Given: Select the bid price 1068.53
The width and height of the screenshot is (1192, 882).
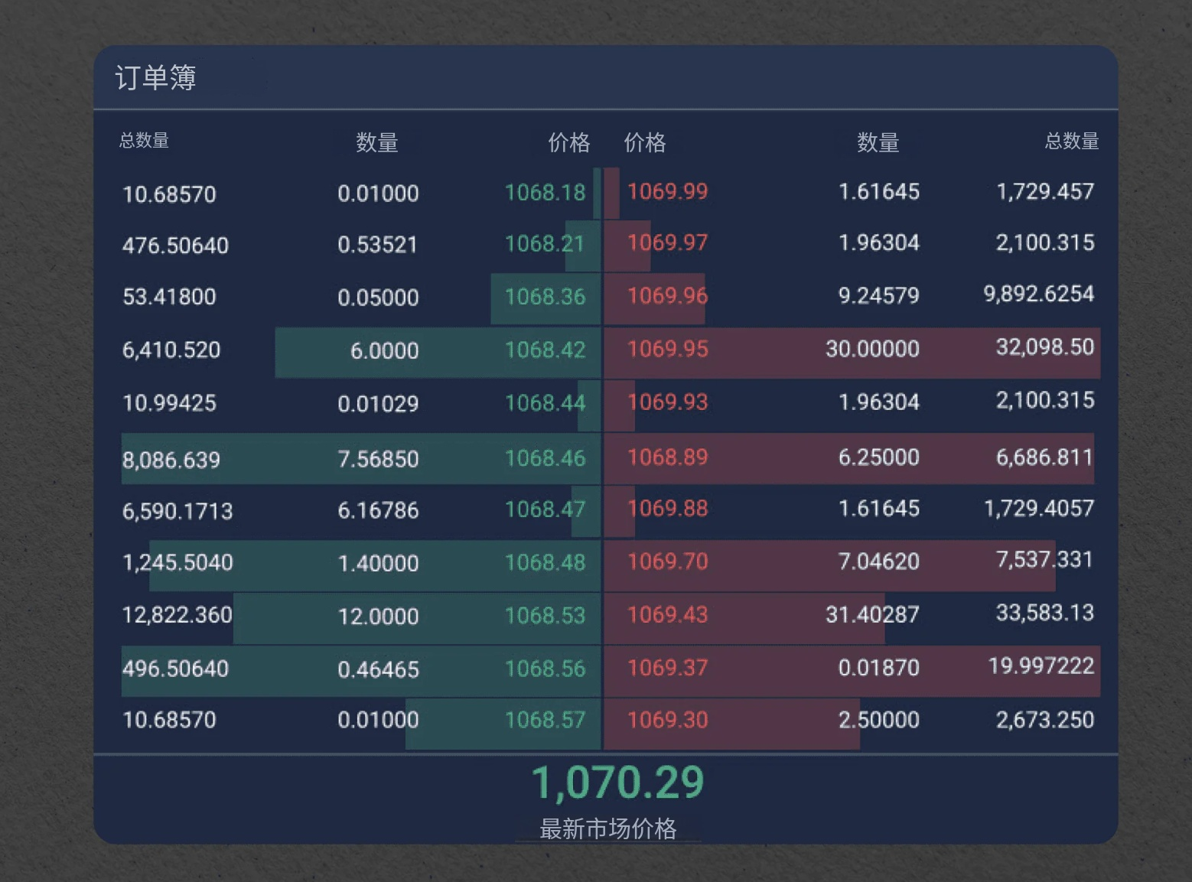Looking at the screenshot, I should (x=545, y=615).
